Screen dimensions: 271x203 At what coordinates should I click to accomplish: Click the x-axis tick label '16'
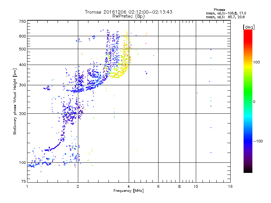point(230,186)
